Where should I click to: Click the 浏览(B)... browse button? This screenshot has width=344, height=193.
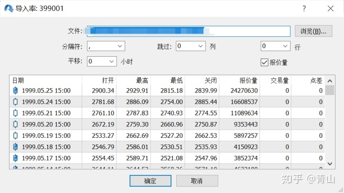coord(313,31)
